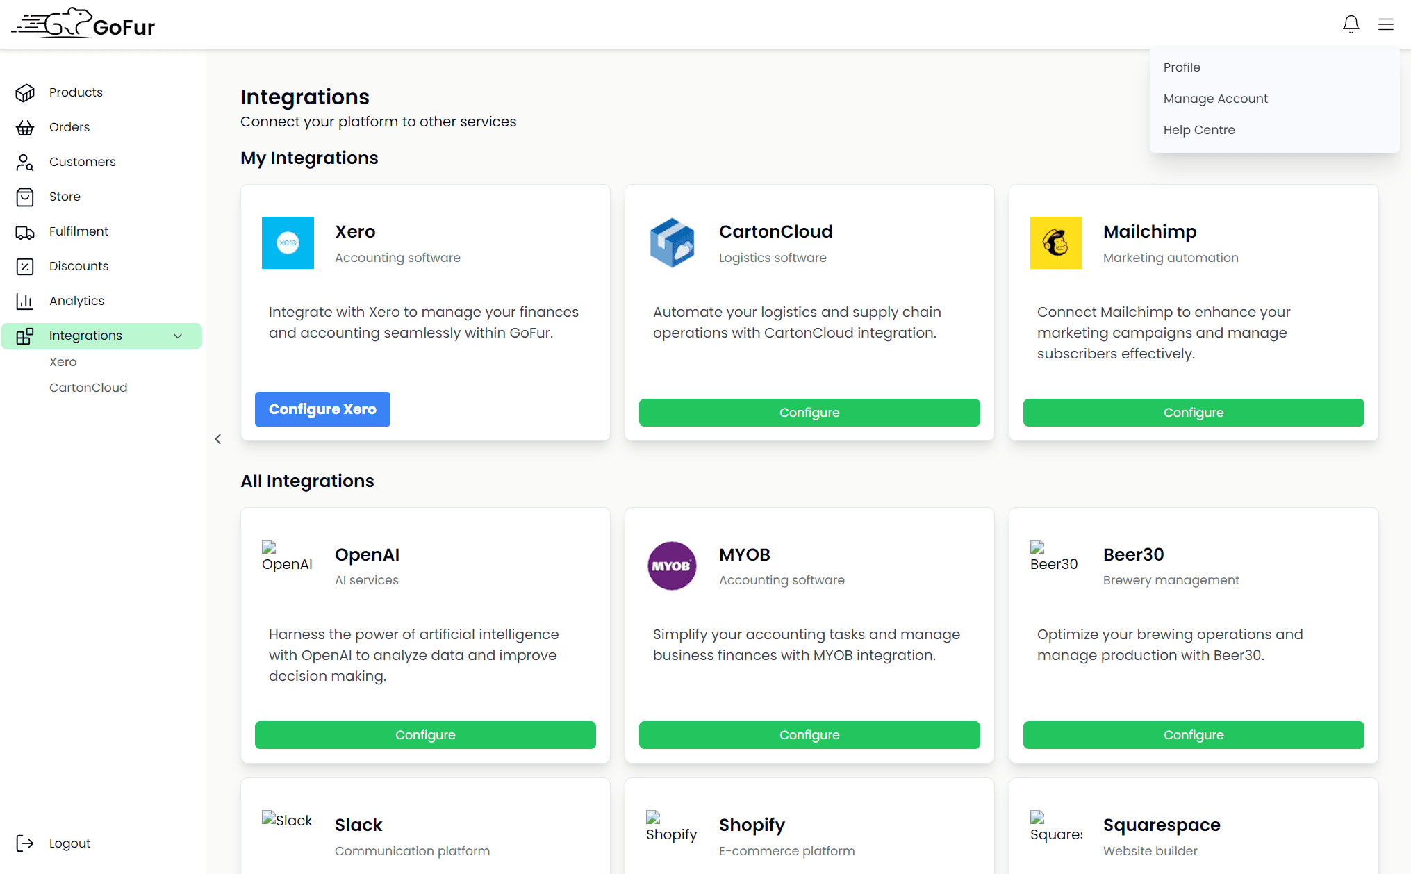Click the 'Marketing automation' subtitle
Screen dimensions: 1411x874
click(x=1171, y=258)
